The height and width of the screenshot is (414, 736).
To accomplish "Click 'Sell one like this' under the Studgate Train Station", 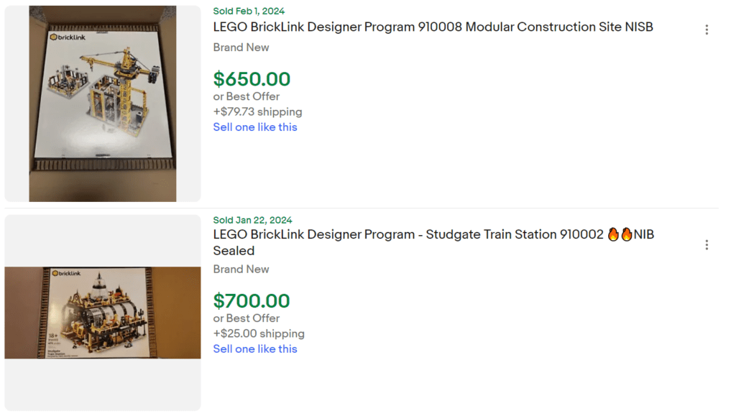I will (255, 349).
